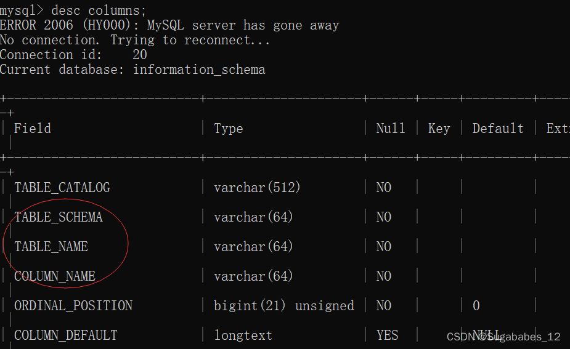This screenshot has width=570, height=349.
Task: Click the 'desc columns;' command text
Action: (x=99, y=10)
